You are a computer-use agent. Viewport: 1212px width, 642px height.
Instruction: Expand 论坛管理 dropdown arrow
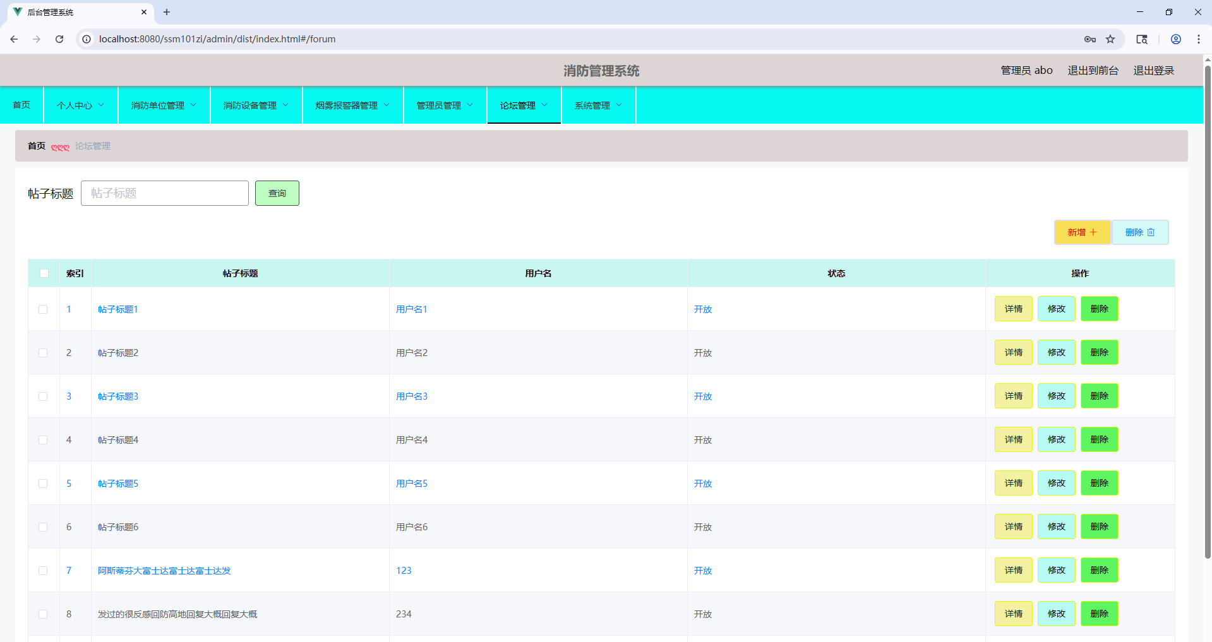(544, 105)
